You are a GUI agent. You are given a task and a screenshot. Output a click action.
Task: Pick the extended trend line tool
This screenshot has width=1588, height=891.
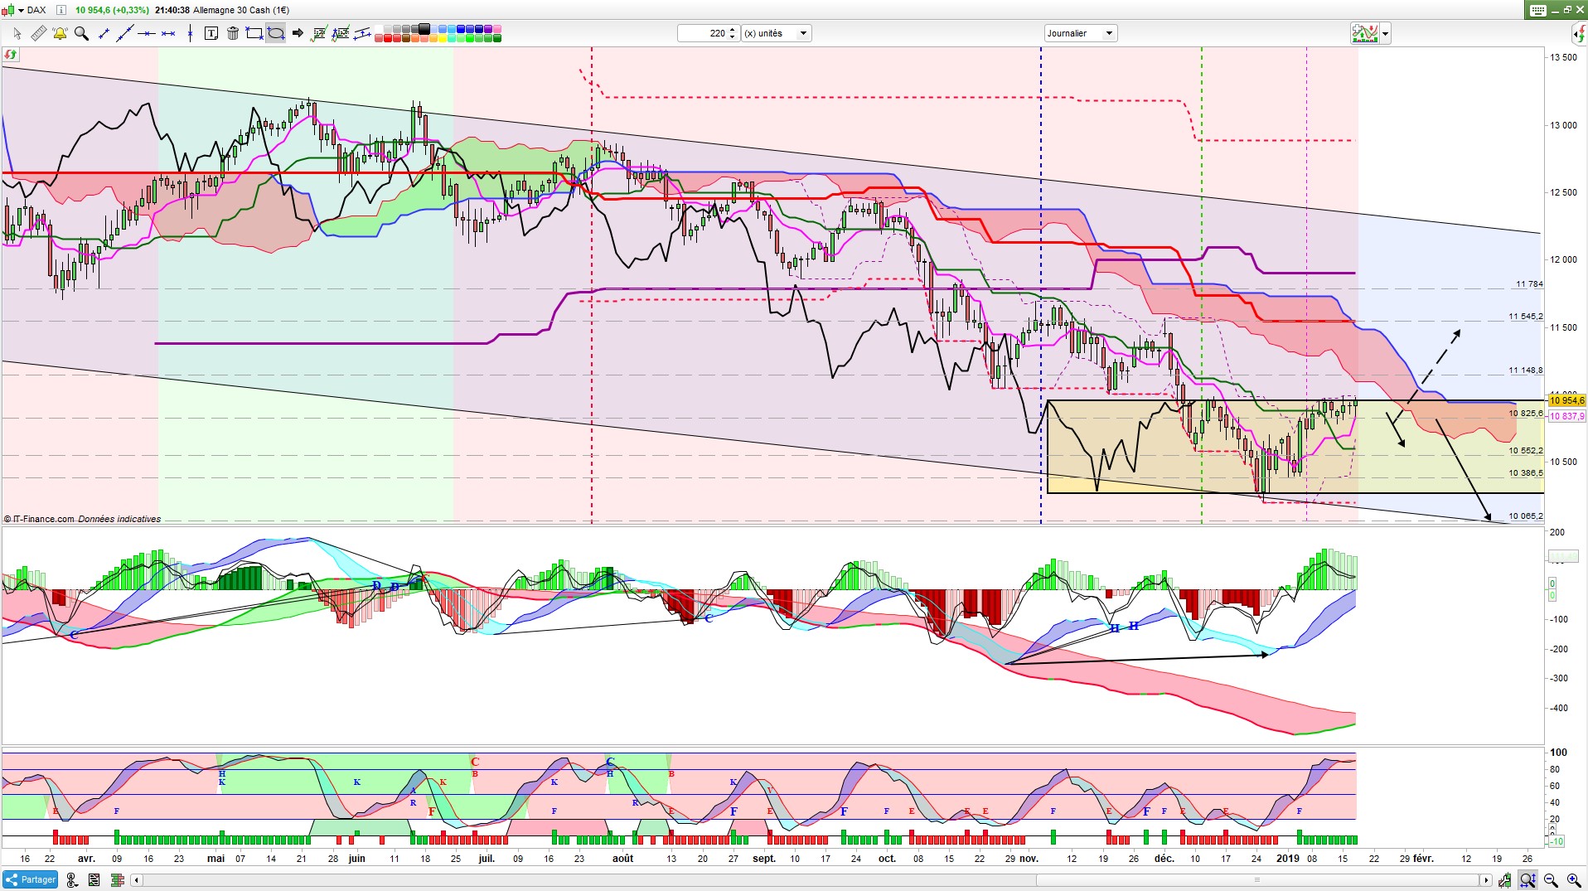click(124, 33)
